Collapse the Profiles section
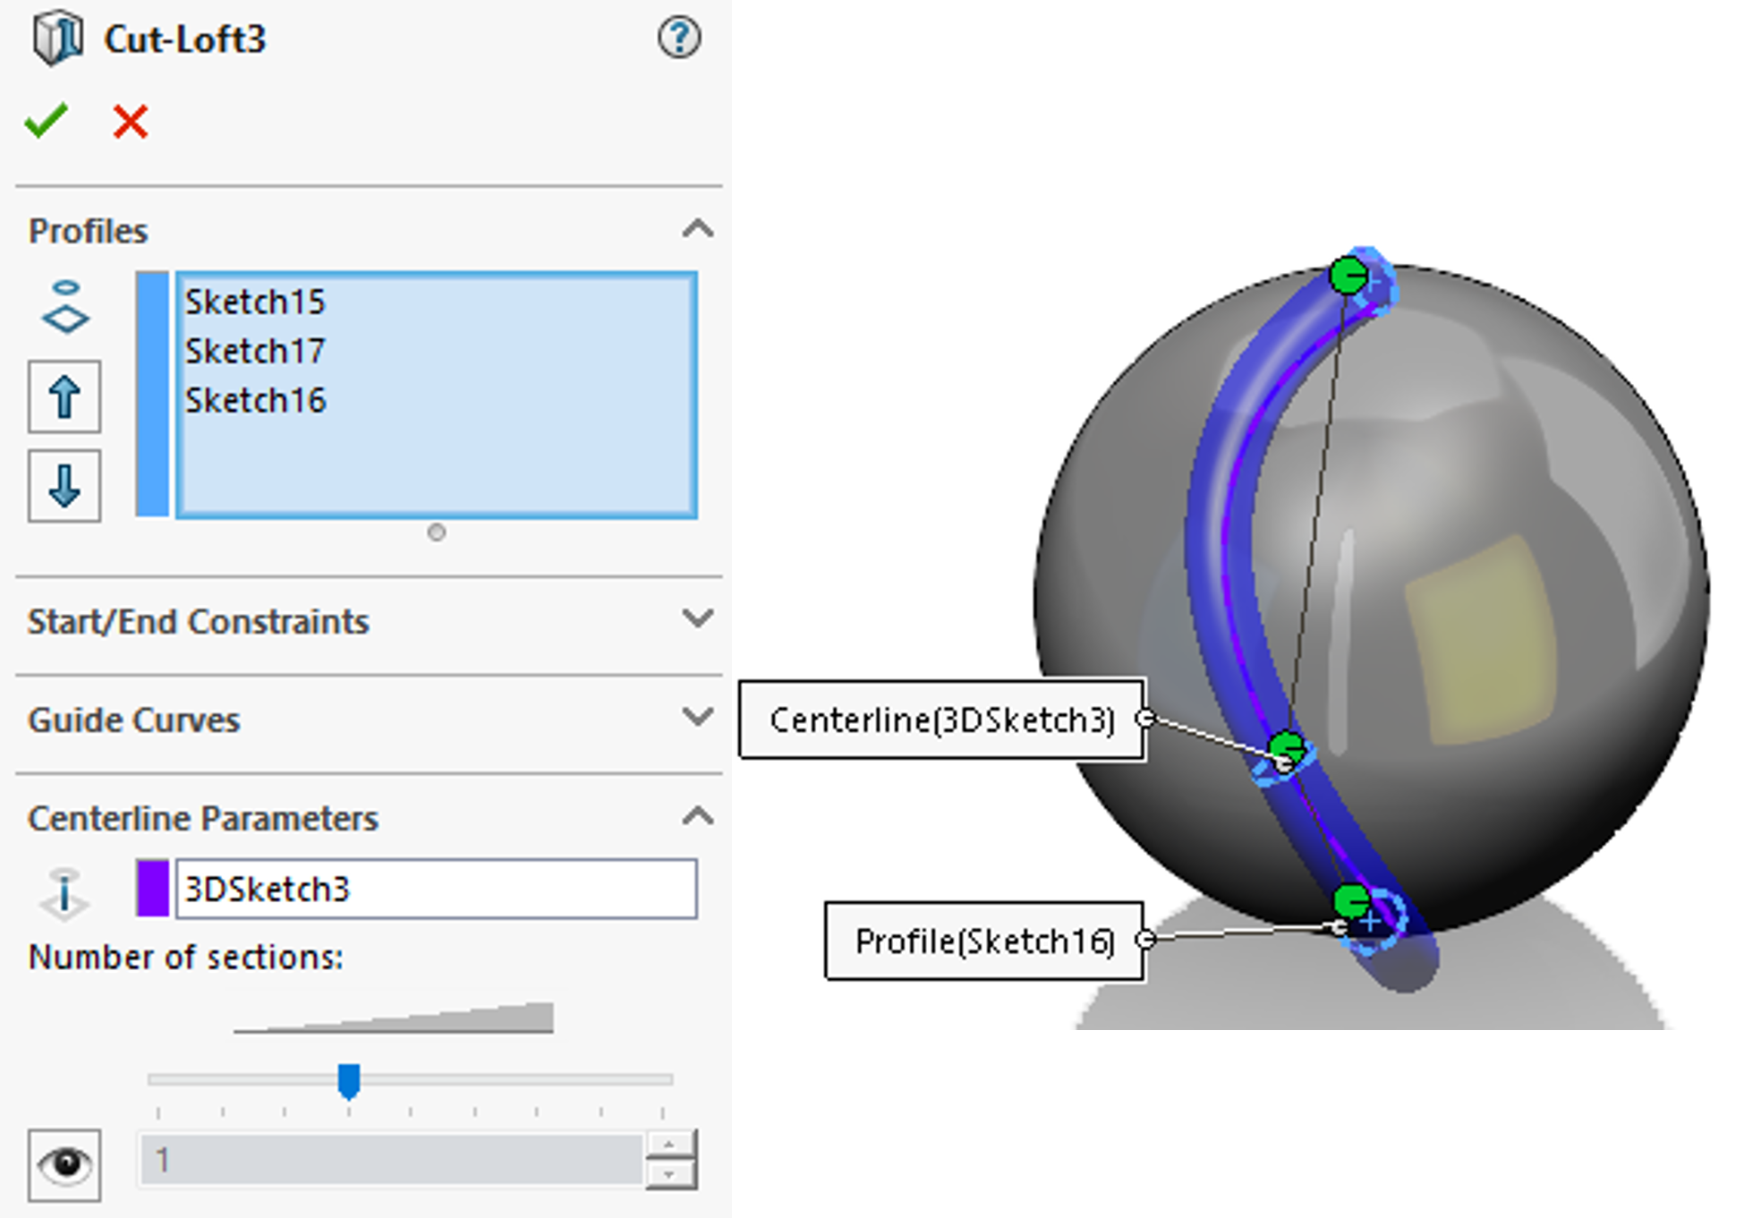The width and height of the screenshot is (1744, 1218). pyautogui.click(x=697, y=230)
